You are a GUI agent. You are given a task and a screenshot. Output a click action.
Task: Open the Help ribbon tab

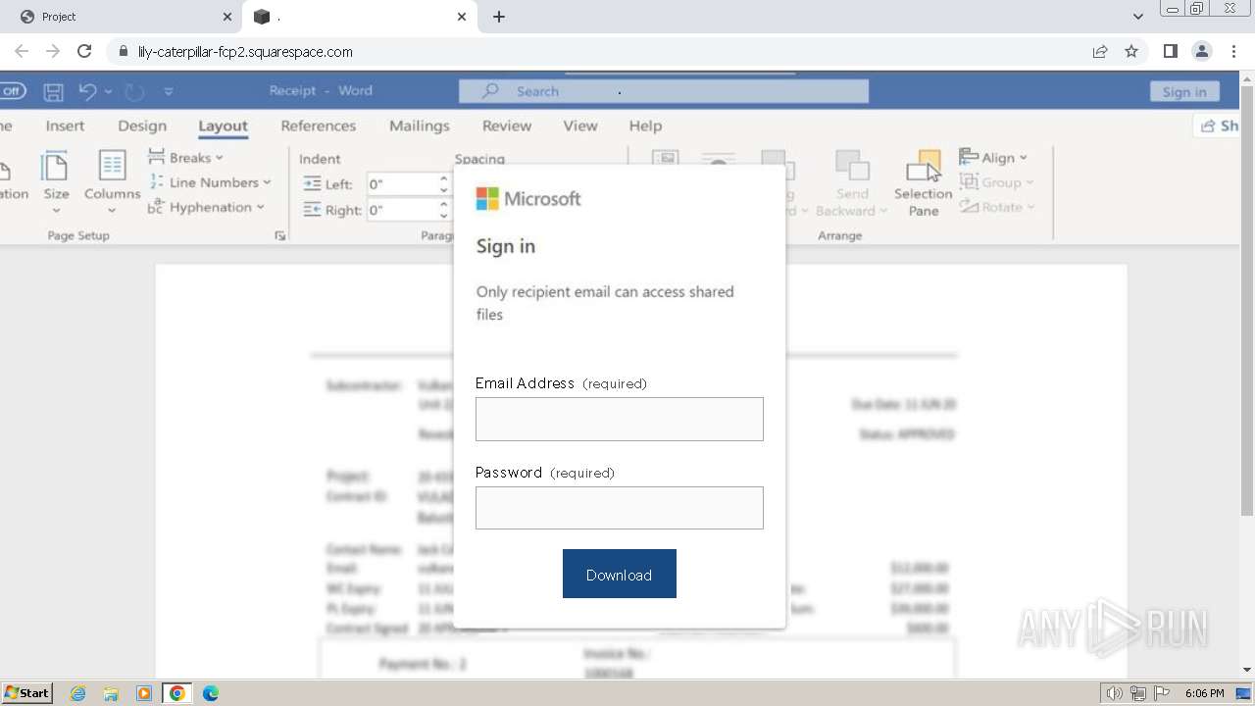645,126
